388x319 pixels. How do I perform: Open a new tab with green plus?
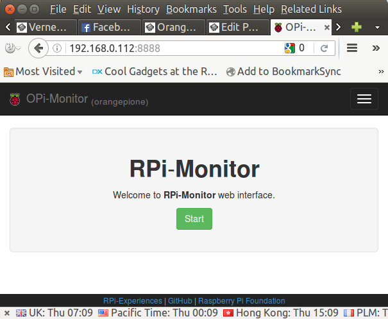[x=357, y=27]
